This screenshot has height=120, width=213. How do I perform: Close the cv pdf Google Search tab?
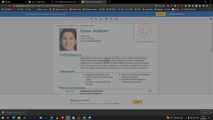coord(52,2)
